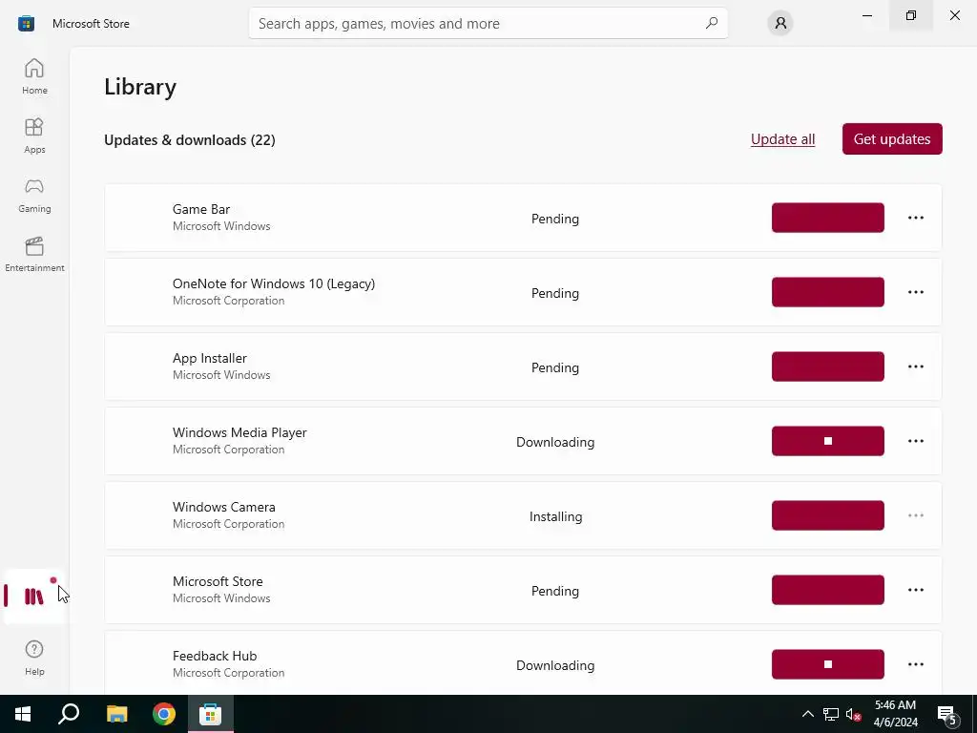Viewport: 977px width, 733px height.
Task: Select the Feedback Hub entry name
Action: click(x=215, y=656)
